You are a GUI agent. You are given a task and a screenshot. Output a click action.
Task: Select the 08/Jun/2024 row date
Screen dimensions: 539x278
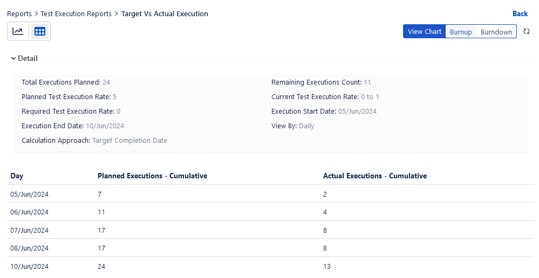point(29,248)
